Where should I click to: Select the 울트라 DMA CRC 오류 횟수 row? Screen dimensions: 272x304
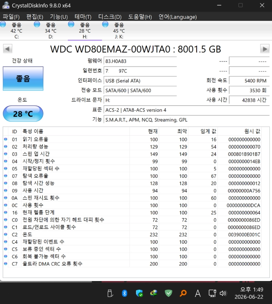[x=132, y=264]
